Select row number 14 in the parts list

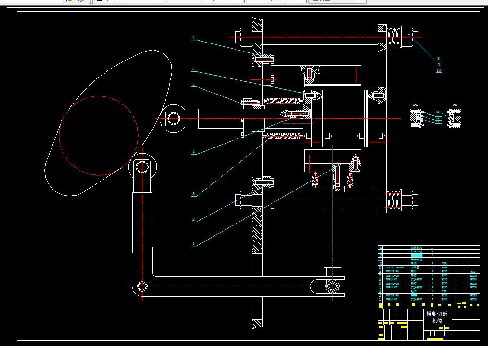380,248
